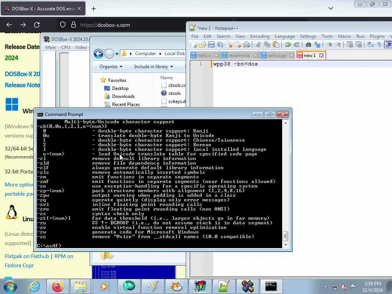Click the Name column header in Explorer
Image resolution: width=392 pixels, height=294 pixels.
167,78
